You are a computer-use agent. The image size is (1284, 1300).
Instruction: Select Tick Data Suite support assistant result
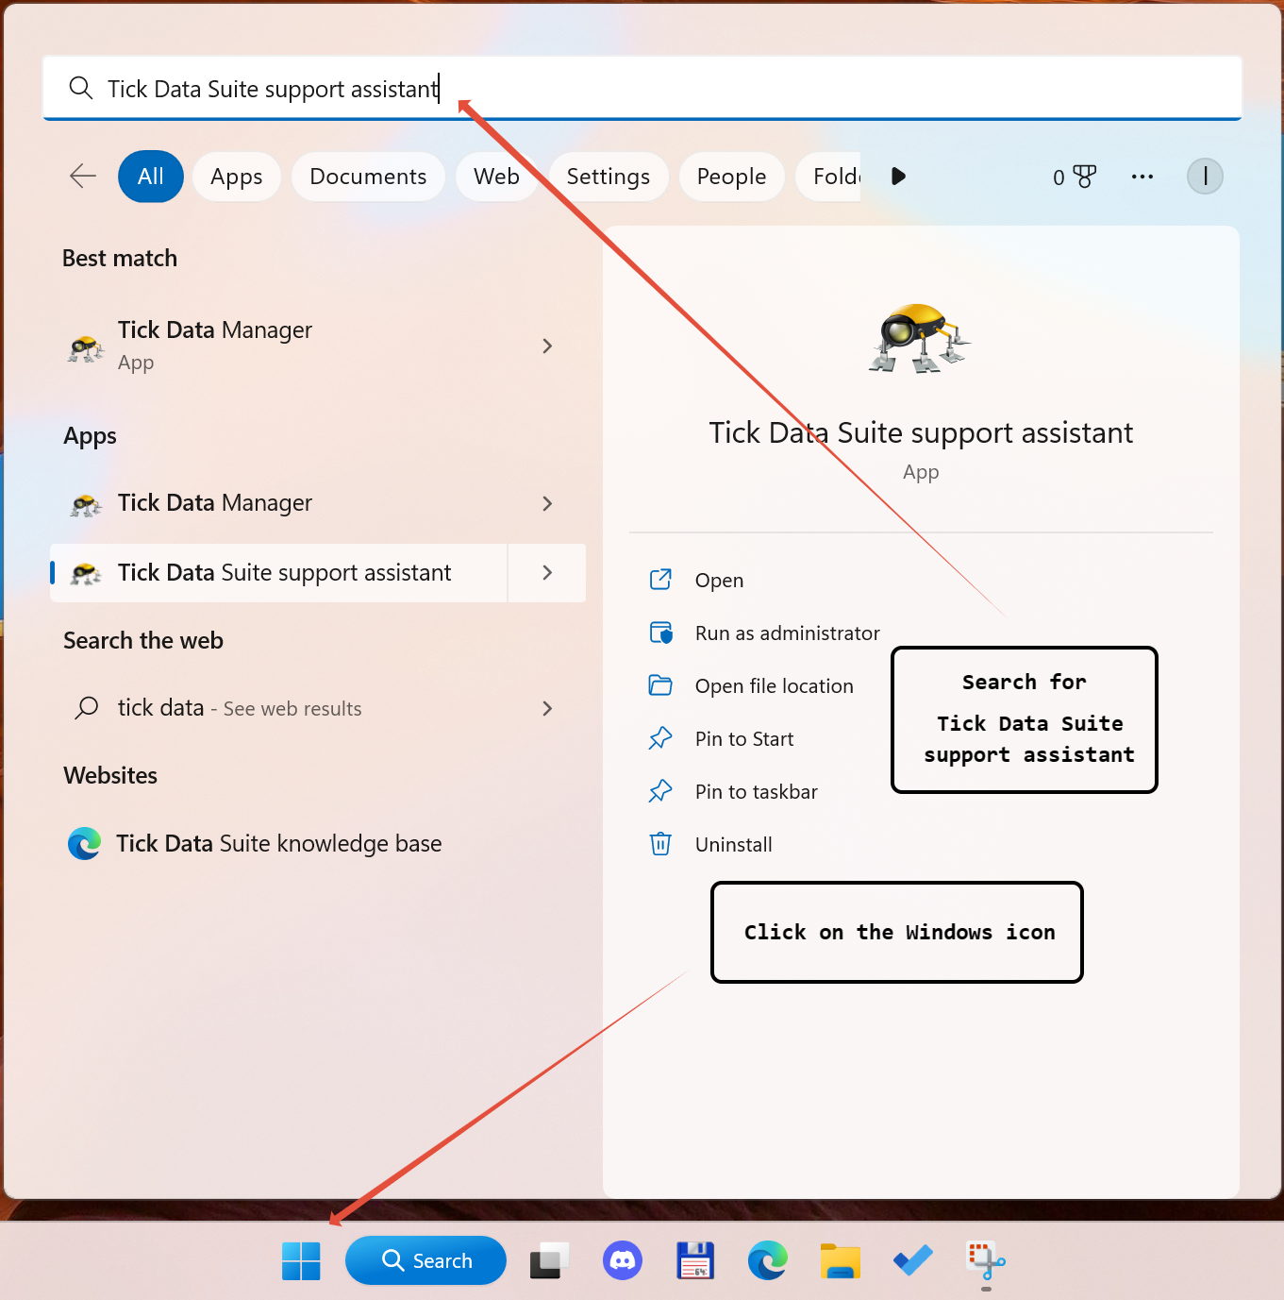(x=279, y=573)
